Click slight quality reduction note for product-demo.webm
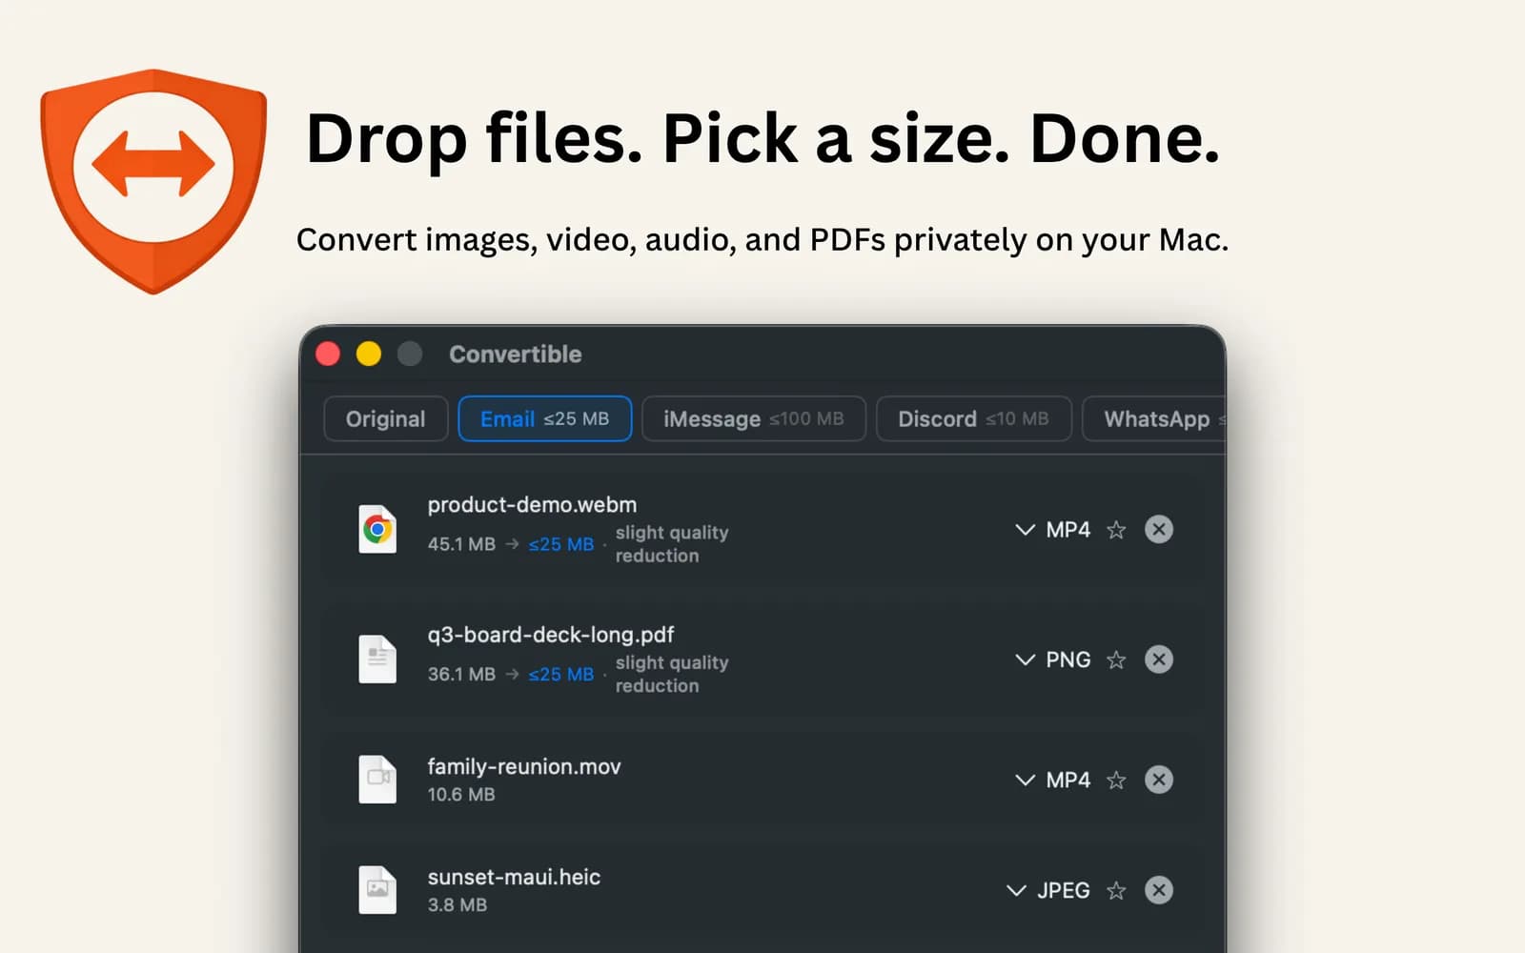 tap(672, 544)
